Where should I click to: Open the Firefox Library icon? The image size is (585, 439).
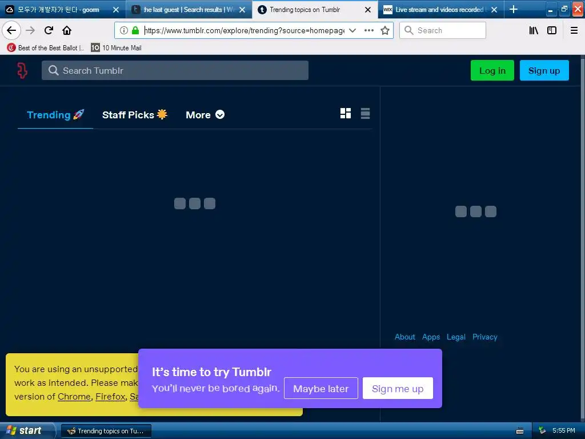point(534,30)
